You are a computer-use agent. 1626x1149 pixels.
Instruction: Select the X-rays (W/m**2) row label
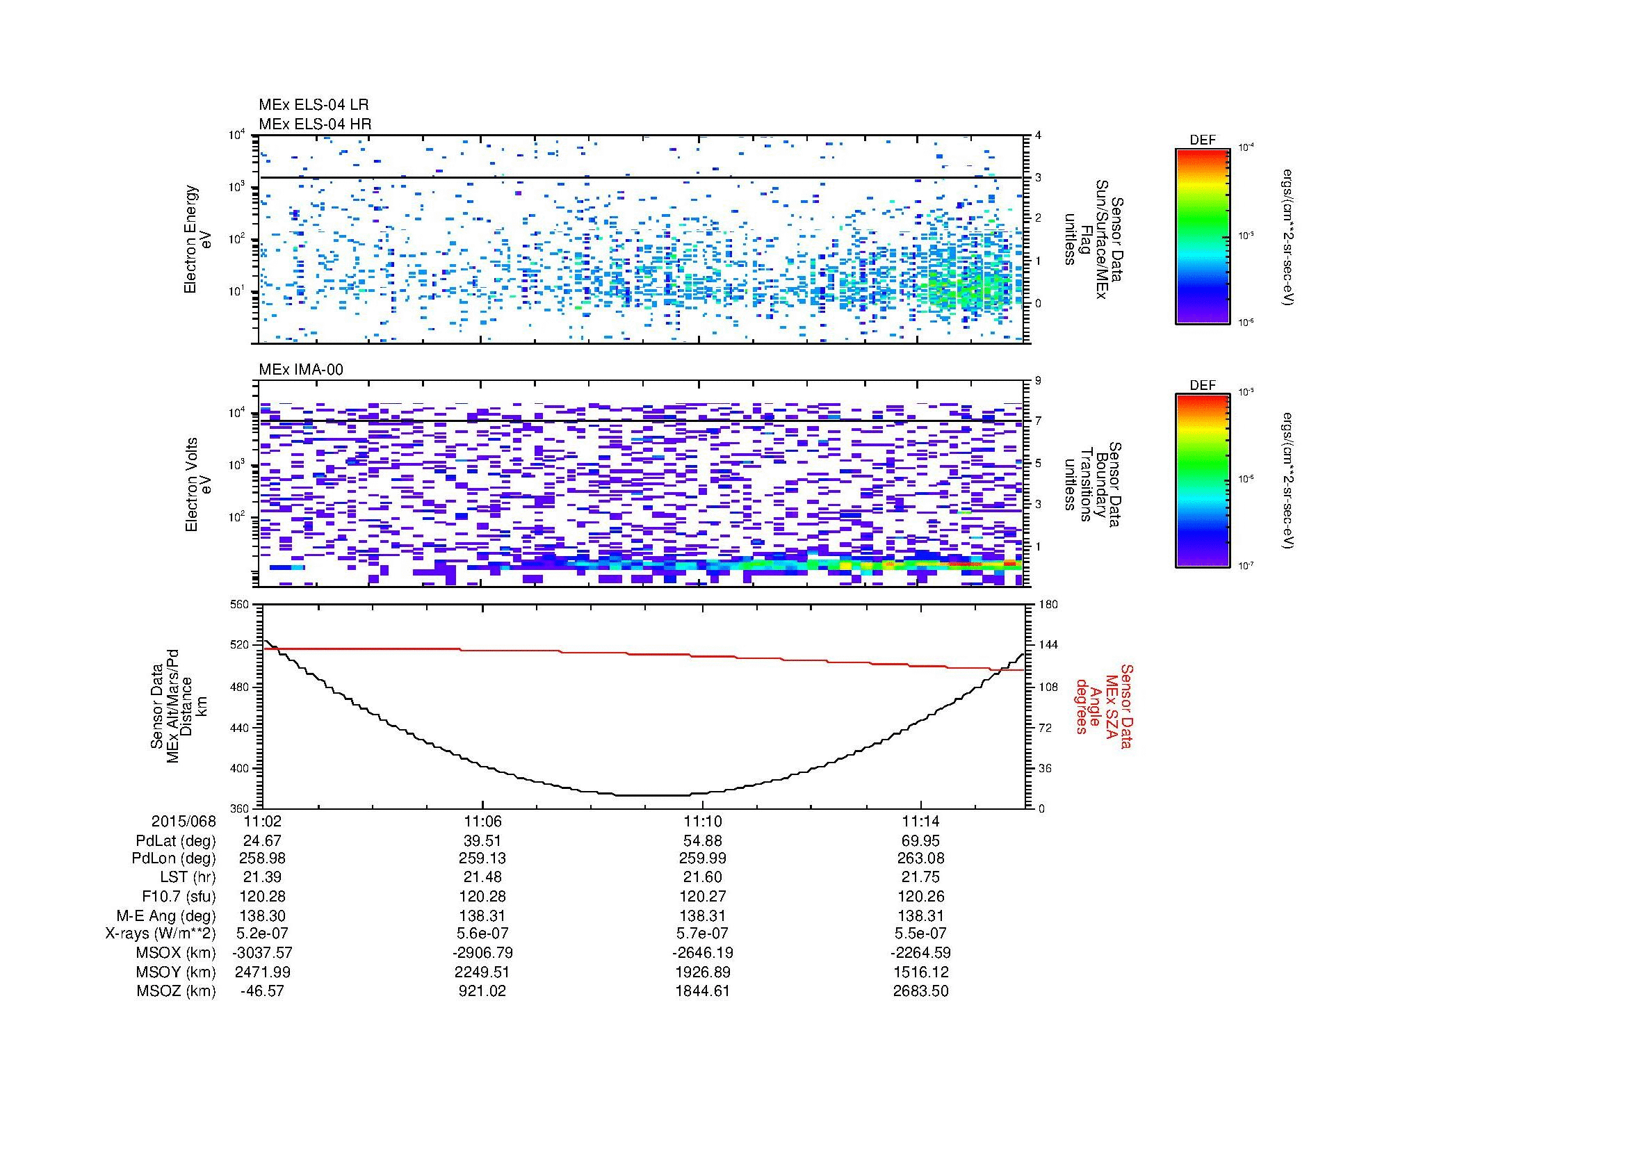161,934
